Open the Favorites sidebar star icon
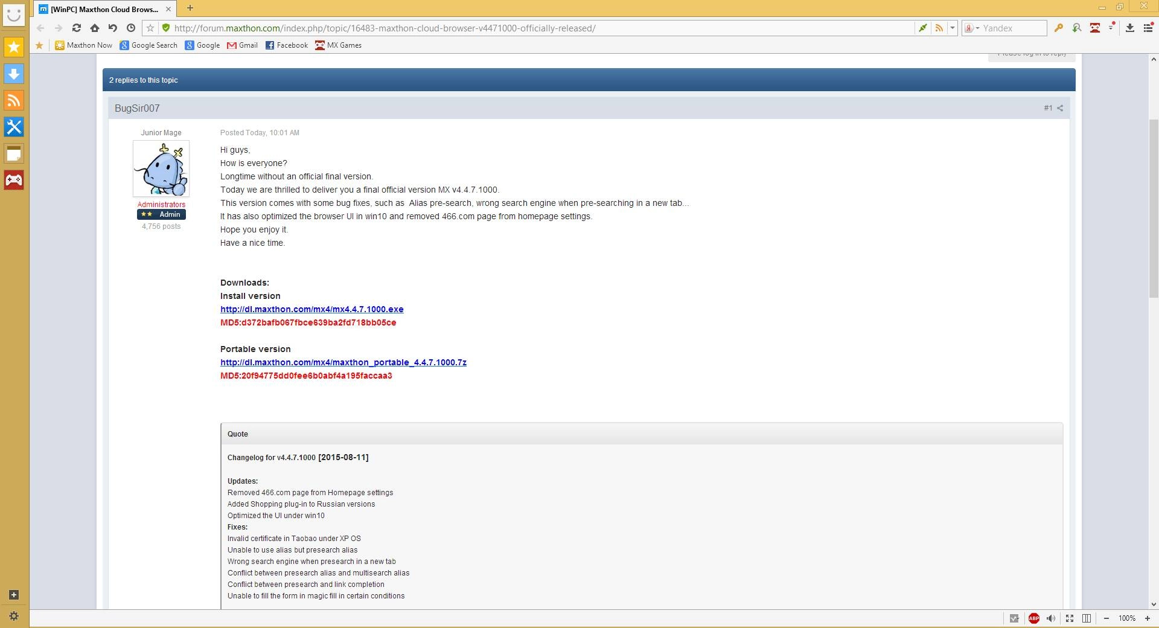The width and height of the screenshot is (1159, 628). (x=14, y=47)
